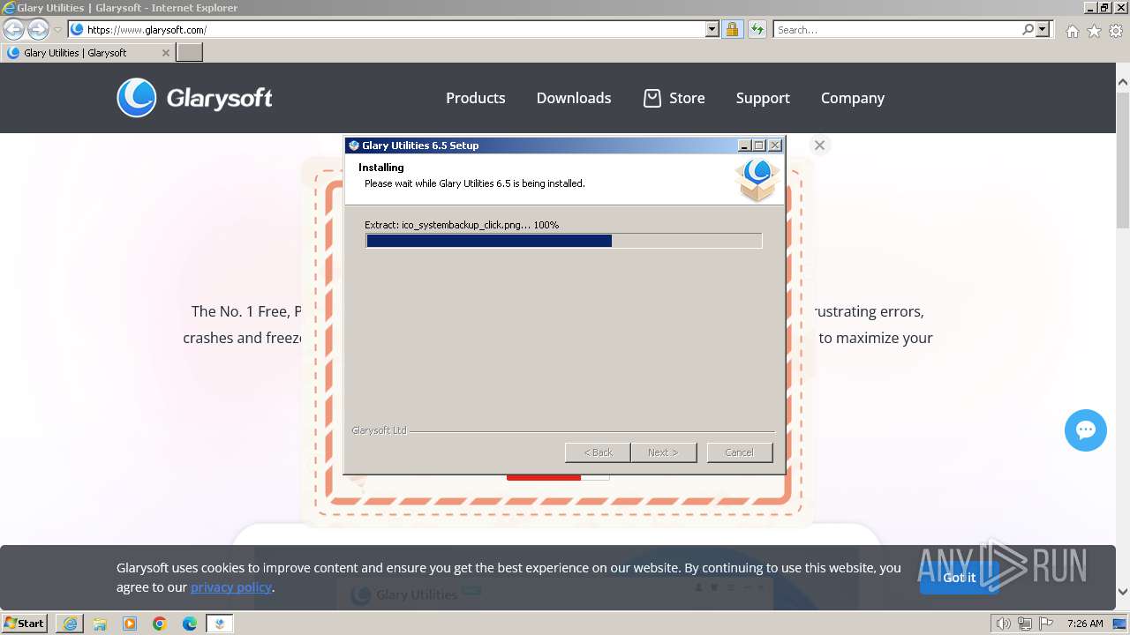The image size is (1130, 635).
Task: Open a new browser tab
Action: [190, 53]
